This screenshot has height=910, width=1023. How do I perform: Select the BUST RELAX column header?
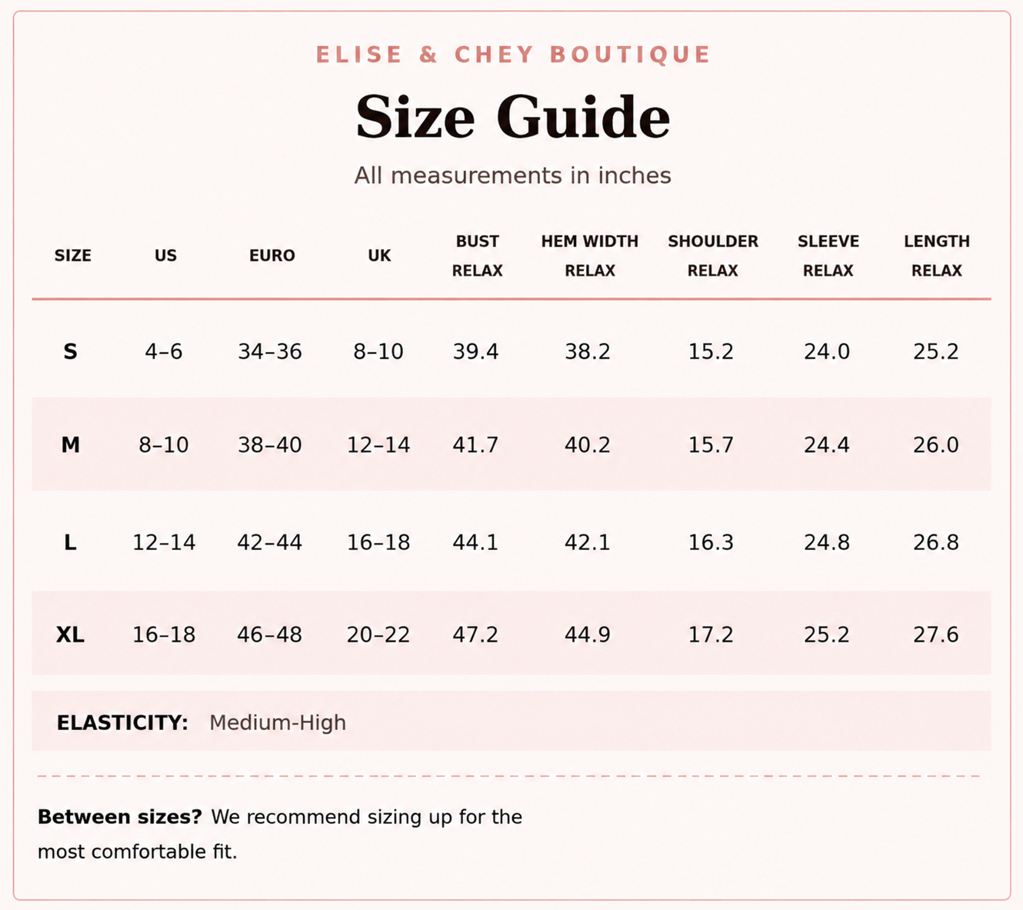click(477, 255)
